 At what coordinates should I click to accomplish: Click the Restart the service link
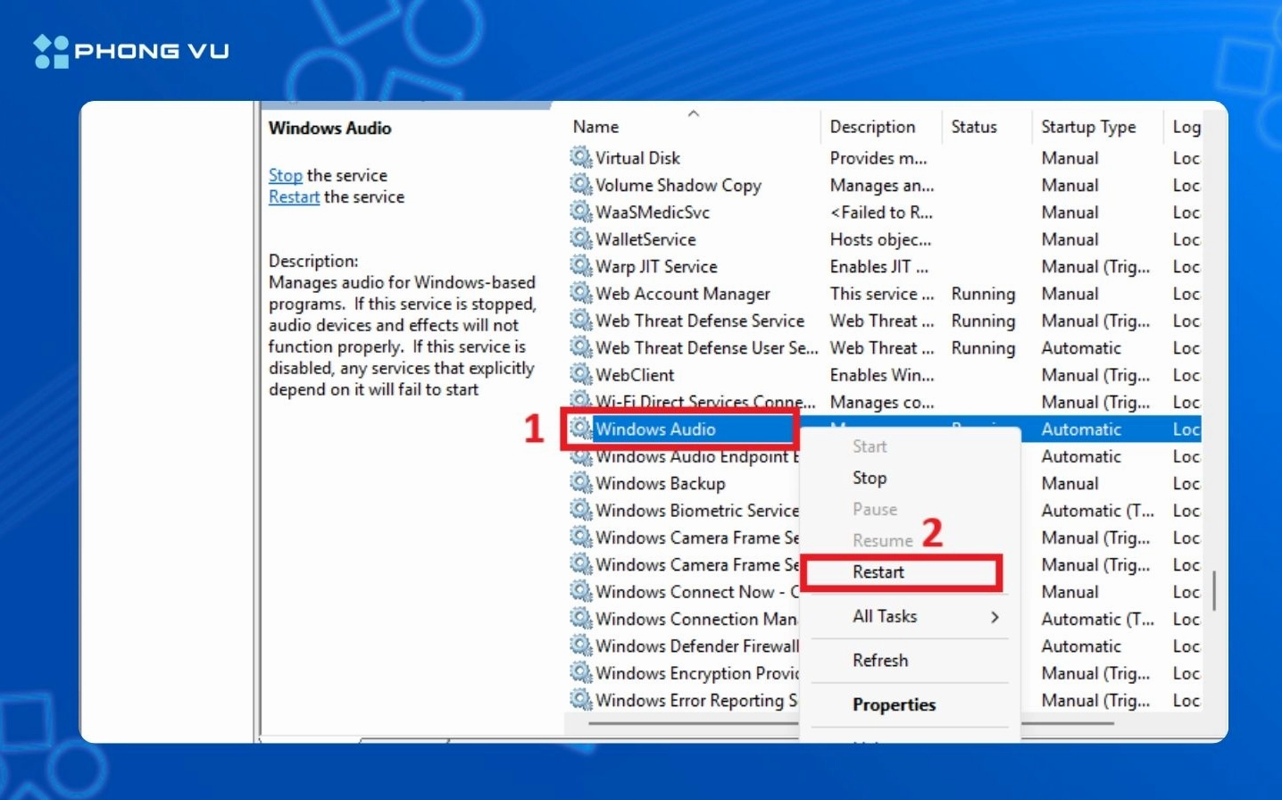point(294,197)
